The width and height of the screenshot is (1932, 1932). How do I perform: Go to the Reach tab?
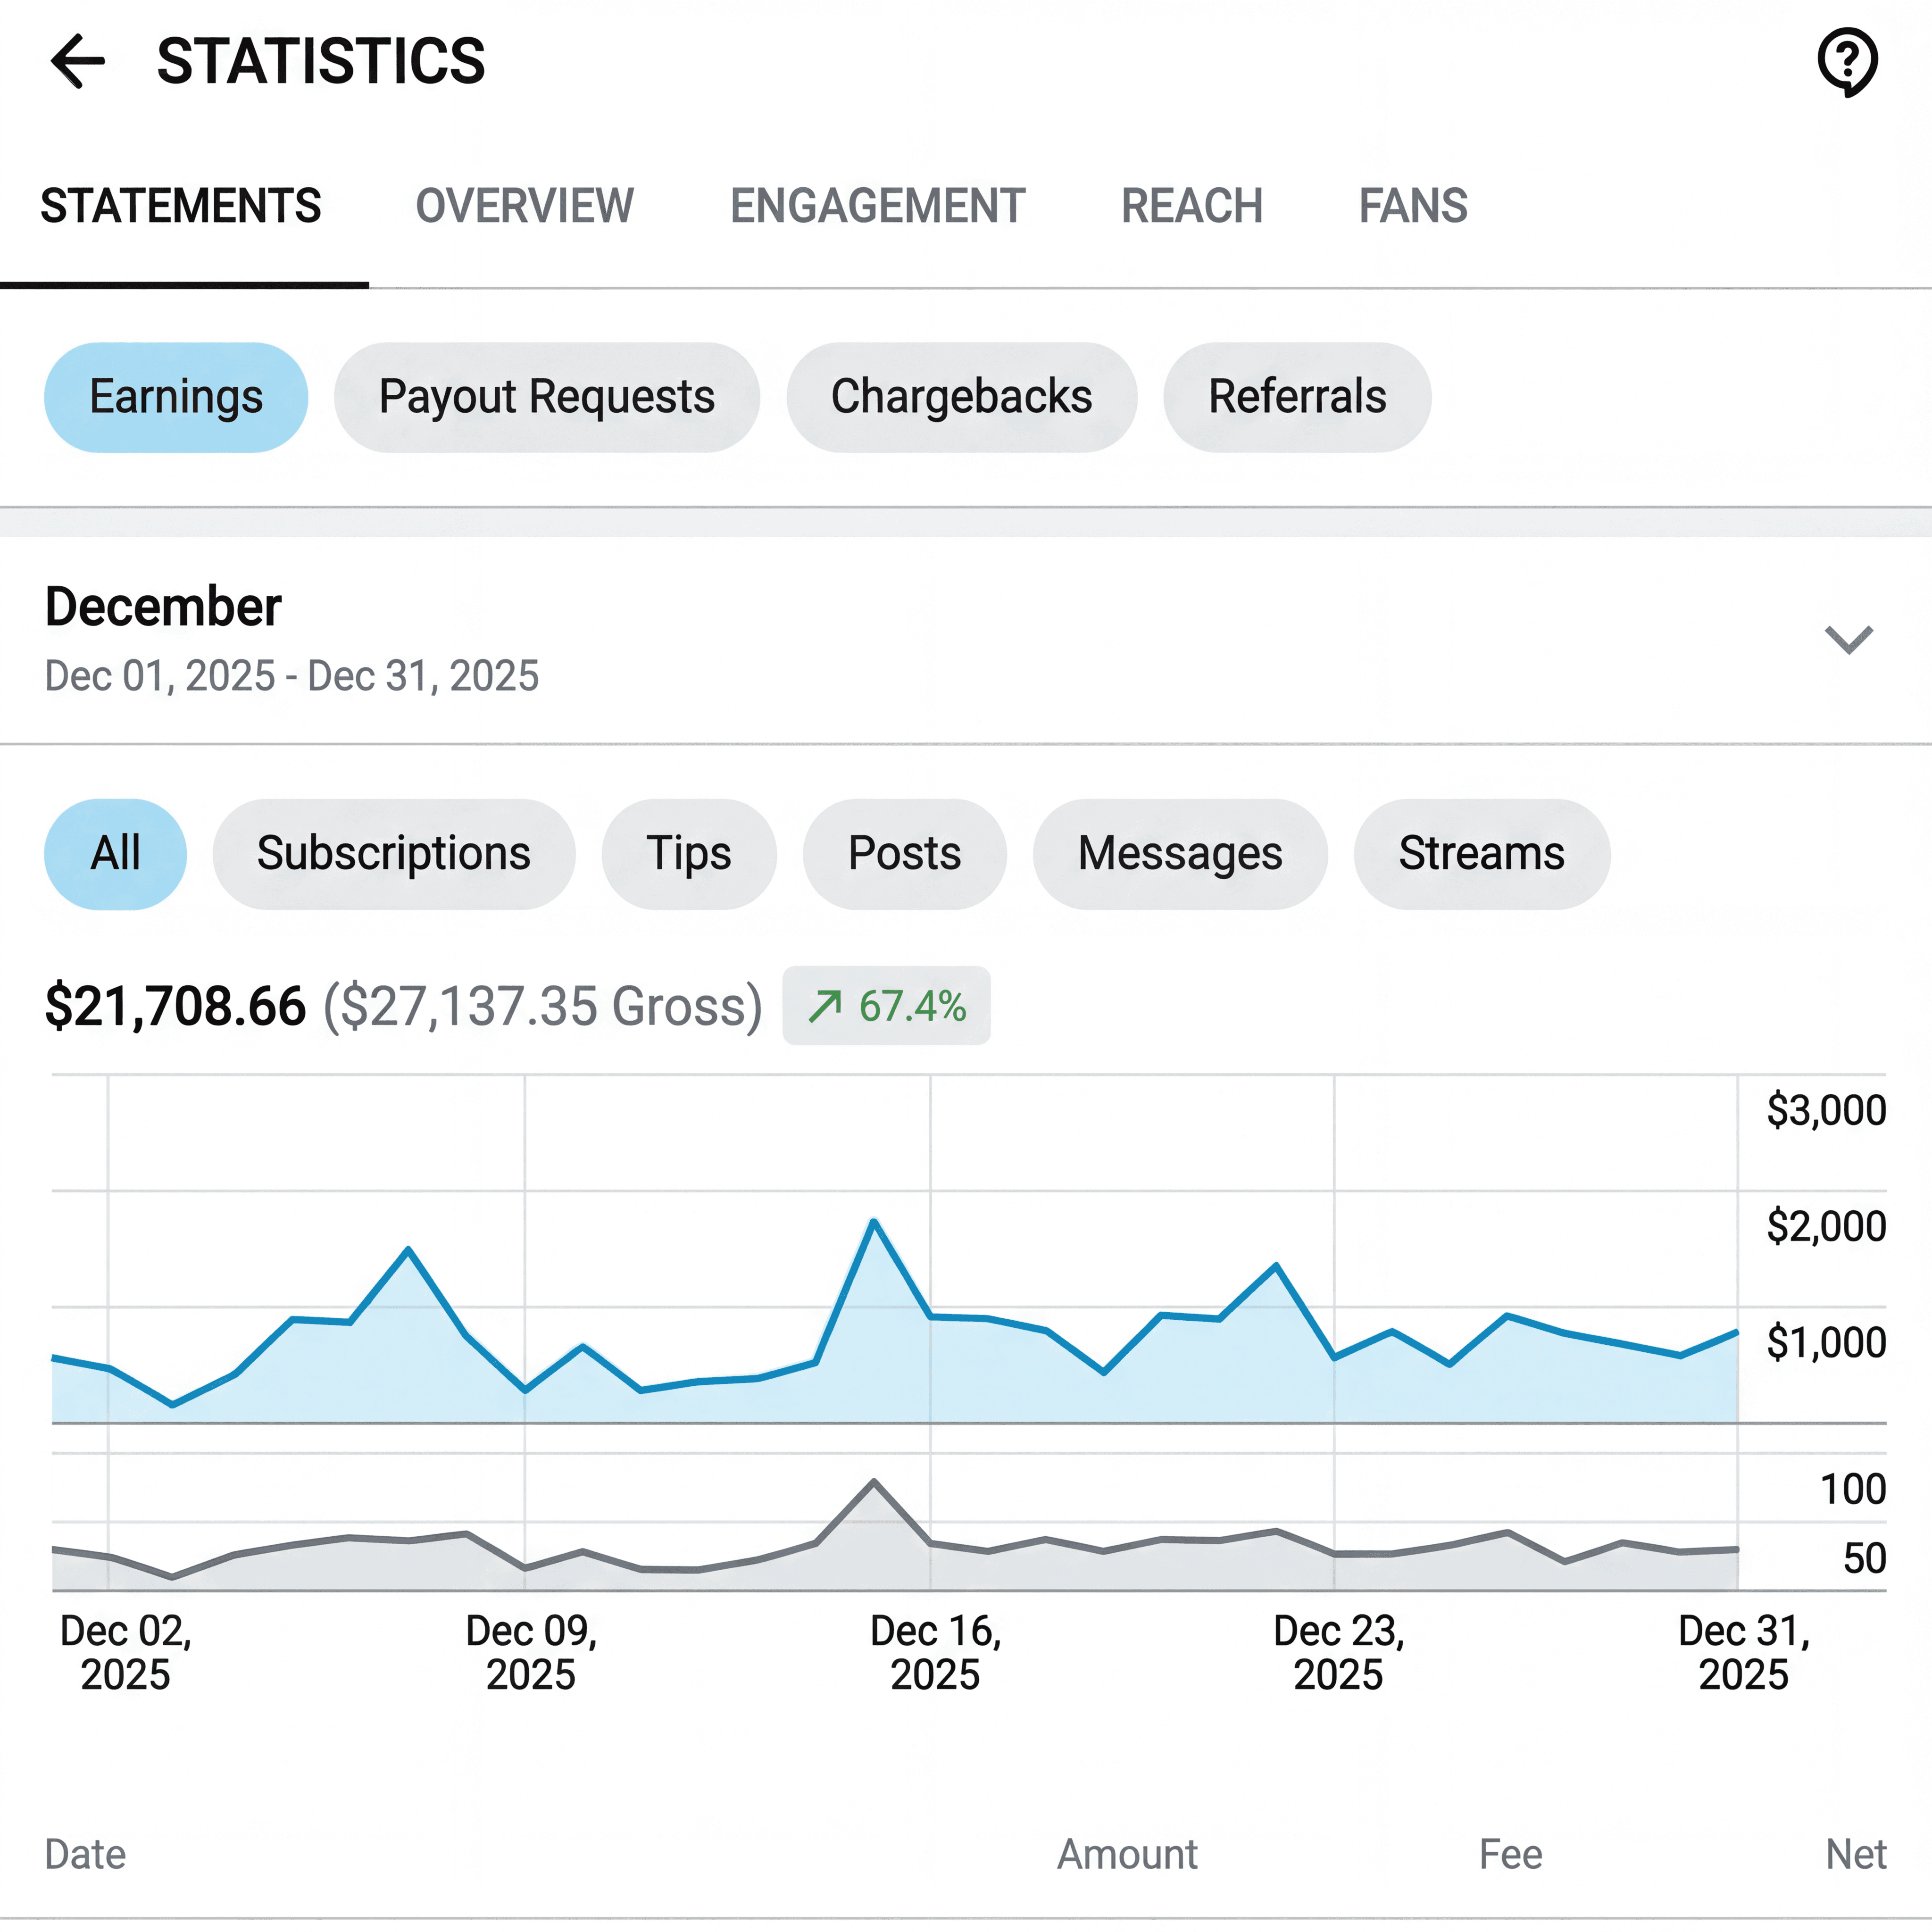coord(1191,206)
